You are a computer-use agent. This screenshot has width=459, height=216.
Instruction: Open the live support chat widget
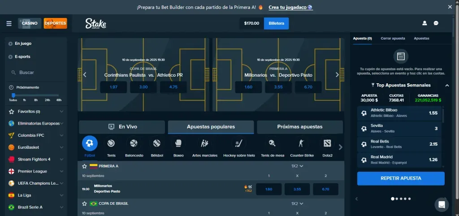click(442, 205)
